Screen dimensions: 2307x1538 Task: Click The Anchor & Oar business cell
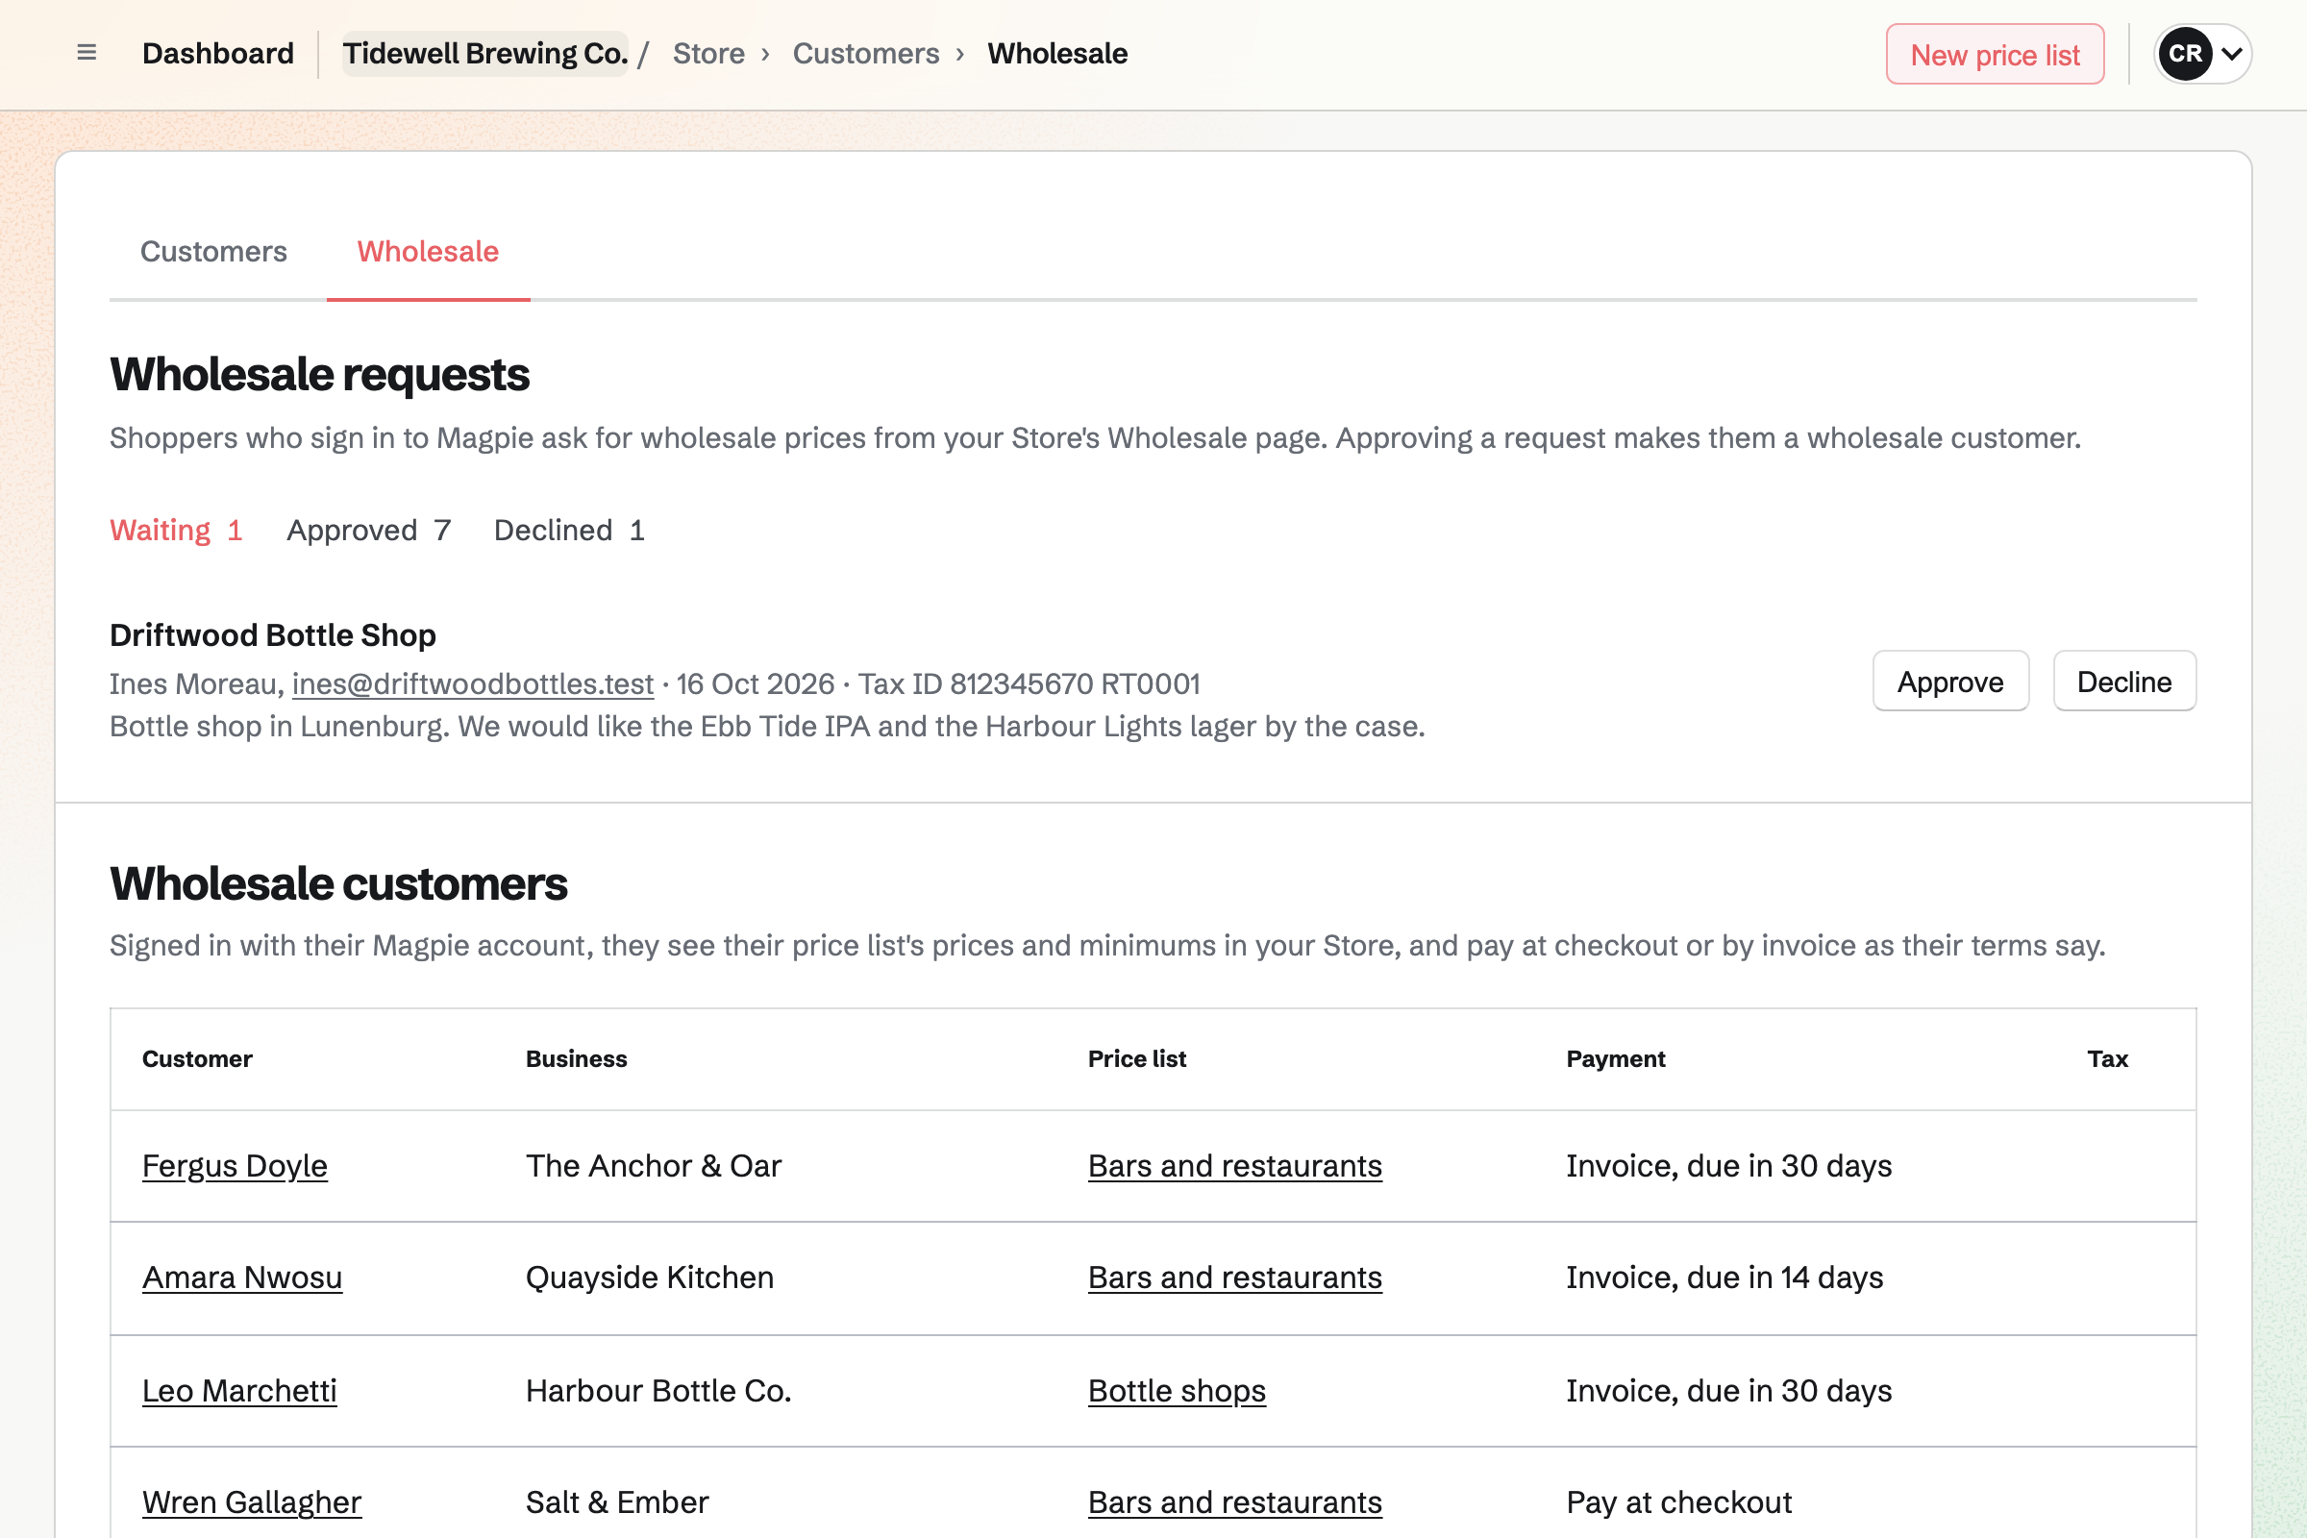click(x=654, y=1166)
